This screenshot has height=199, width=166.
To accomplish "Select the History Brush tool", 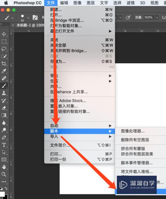I will (x=4, y=100).
